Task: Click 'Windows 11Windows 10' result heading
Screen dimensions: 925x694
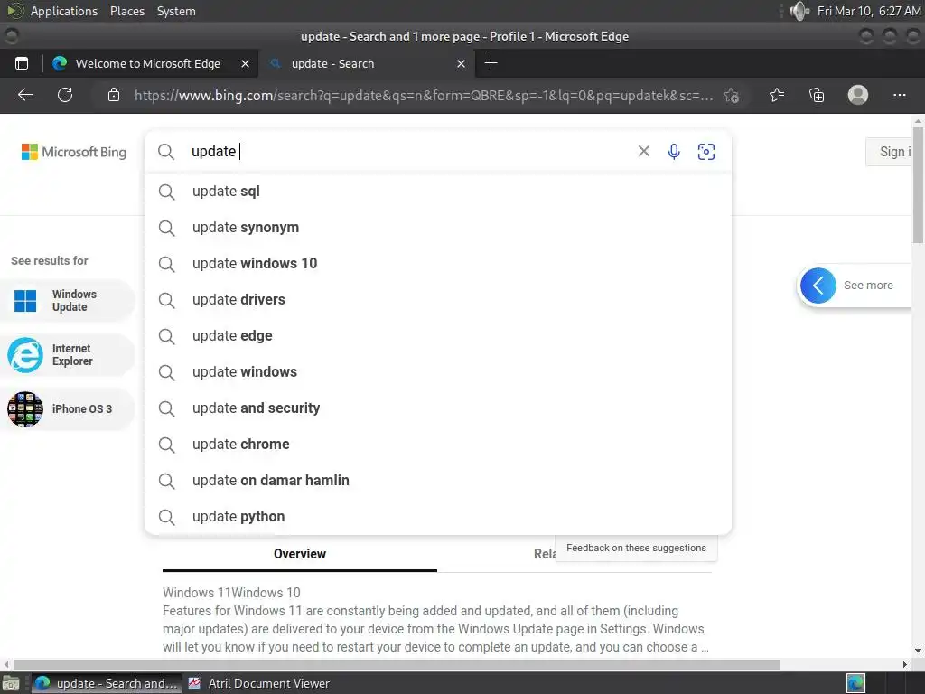Action: 231,593
